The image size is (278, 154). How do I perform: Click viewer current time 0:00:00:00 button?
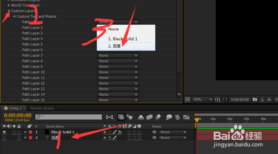[x=240, y=100]
